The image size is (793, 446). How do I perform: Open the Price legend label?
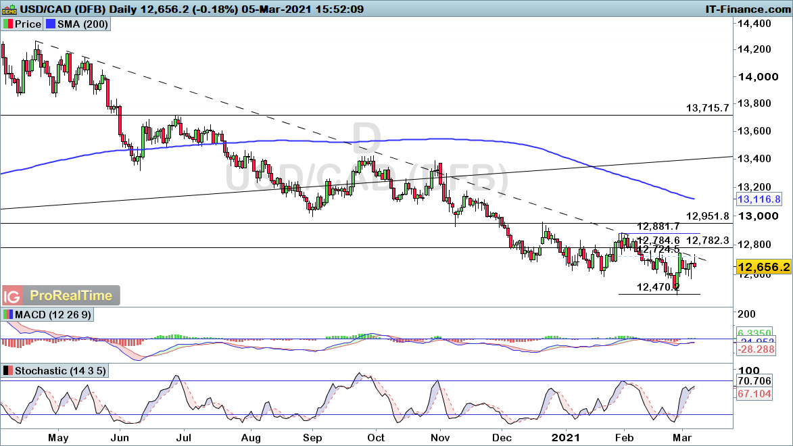27,24
